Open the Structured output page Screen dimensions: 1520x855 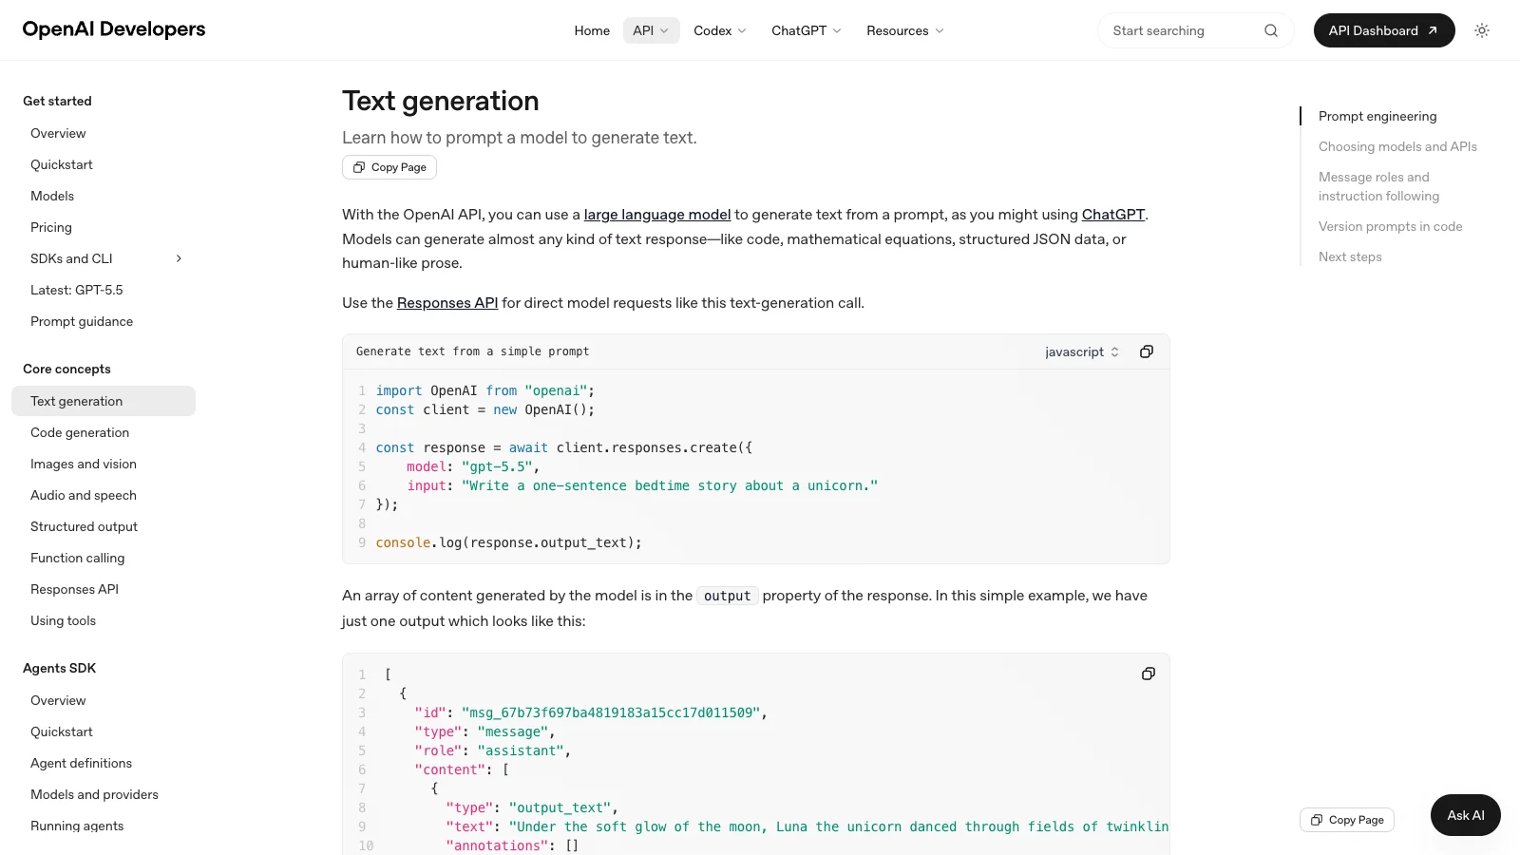(84, 526)
